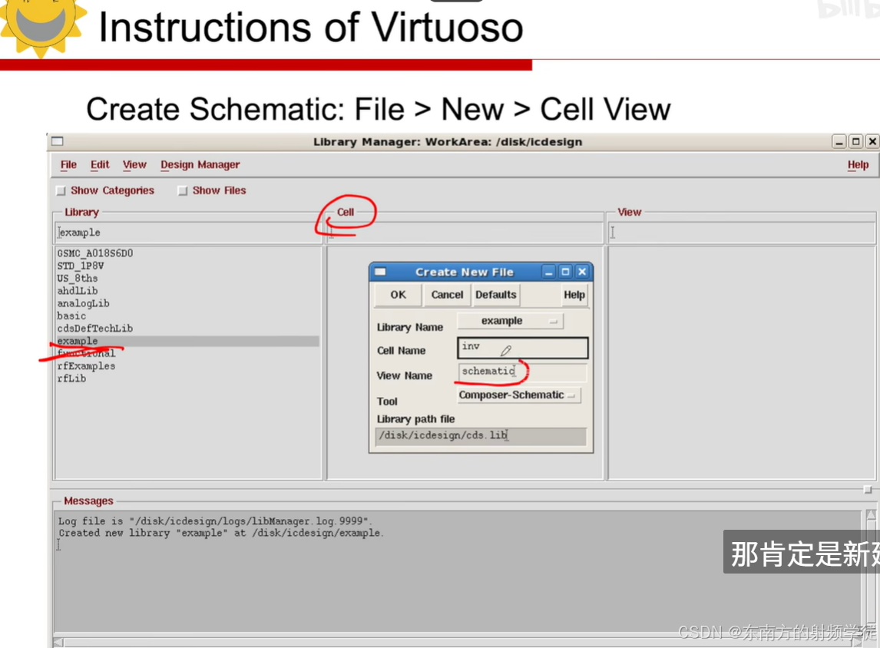Click the Library path file field
880x648 pixels.
pyautogui.click(x=481, y=435)
